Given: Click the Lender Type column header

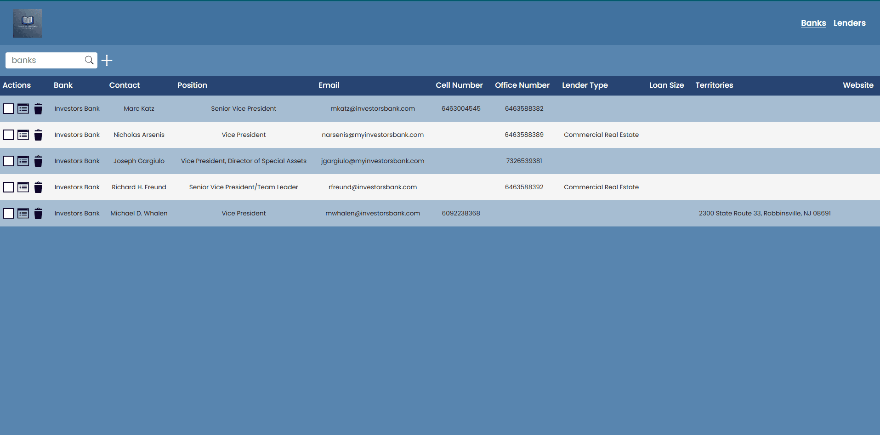Looking at the screenshot, I should [x=585, y=85].
